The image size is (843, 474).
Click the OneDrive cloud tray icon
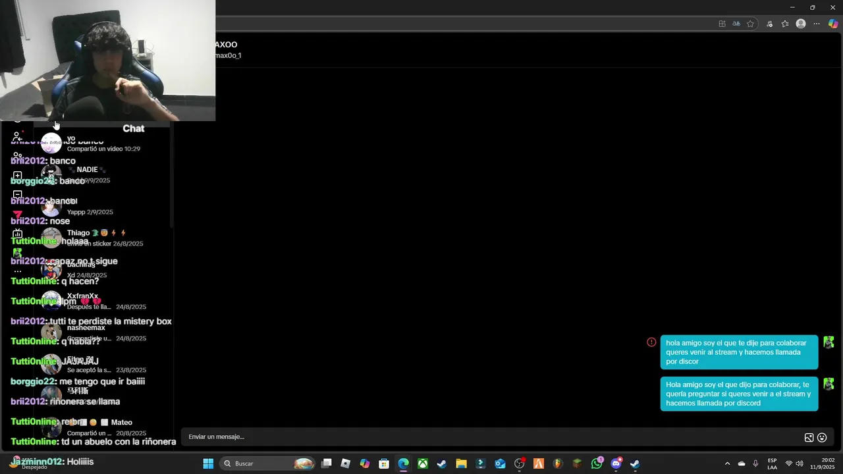[742, 463]
